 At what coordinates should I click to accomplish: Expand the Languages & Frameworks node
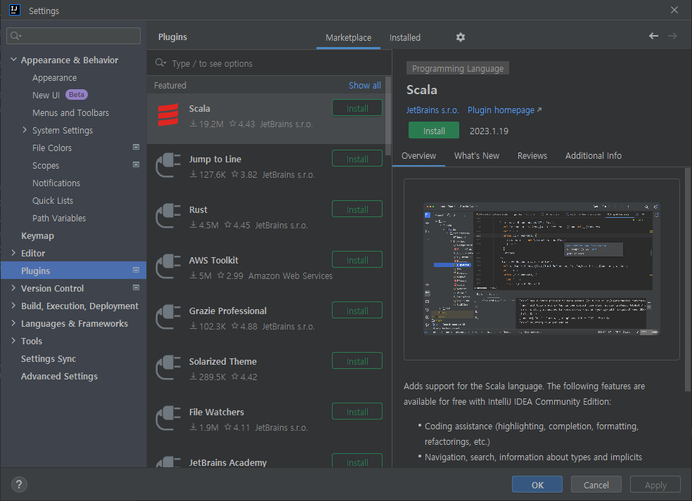(13, 323)
